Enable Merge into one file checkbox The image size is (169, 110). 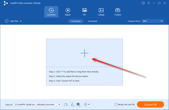click(116, 104)
